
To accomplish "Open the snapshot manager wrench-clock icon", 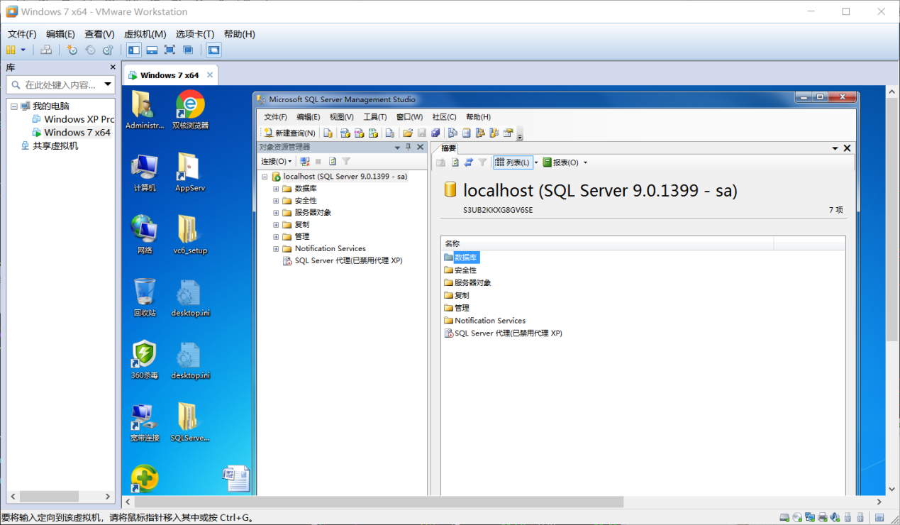I will click(108, 50).
